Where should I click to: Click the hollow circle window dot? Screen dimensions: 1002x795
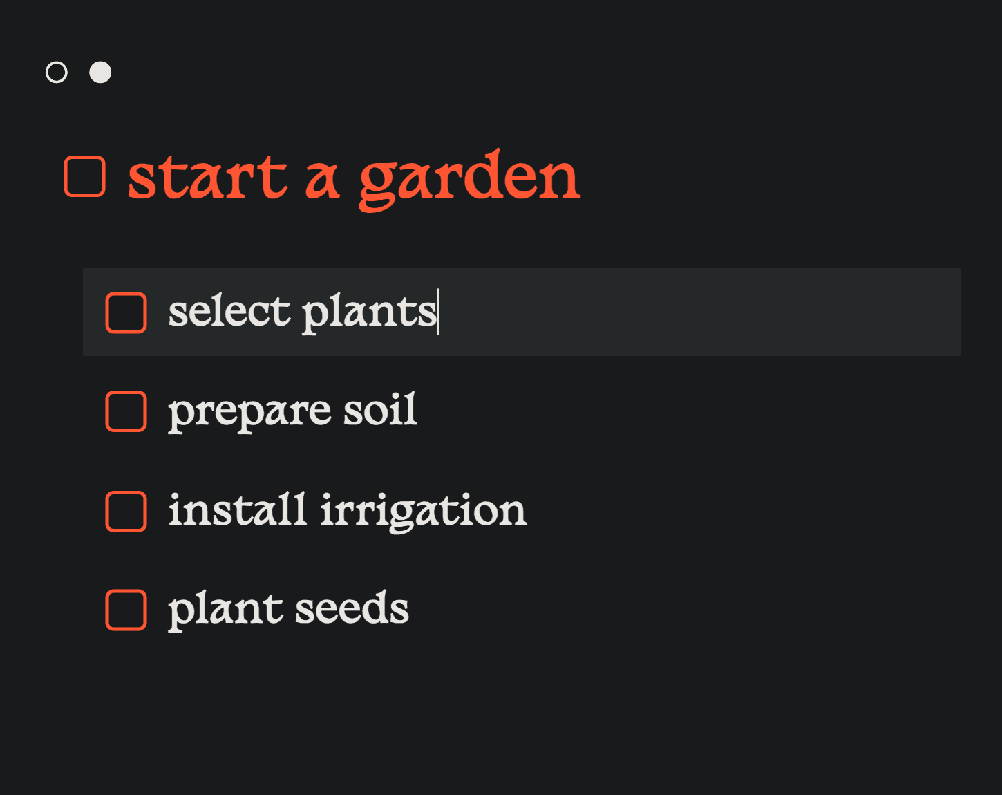coord(57,72)
